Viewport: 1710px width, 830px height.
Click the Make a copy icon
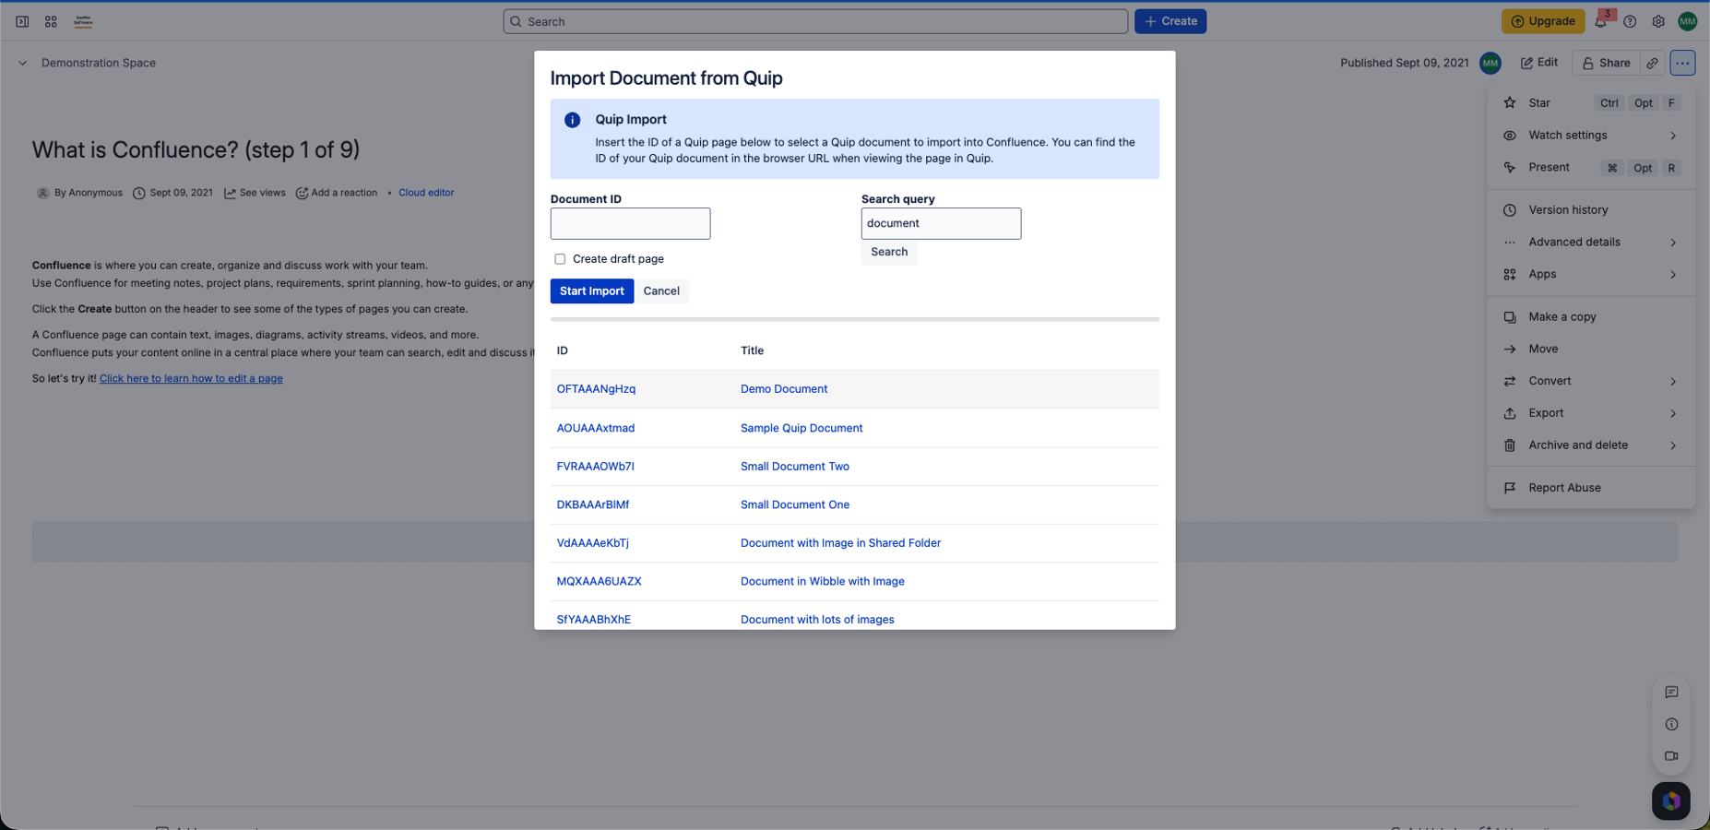[x=1510, y=317]
